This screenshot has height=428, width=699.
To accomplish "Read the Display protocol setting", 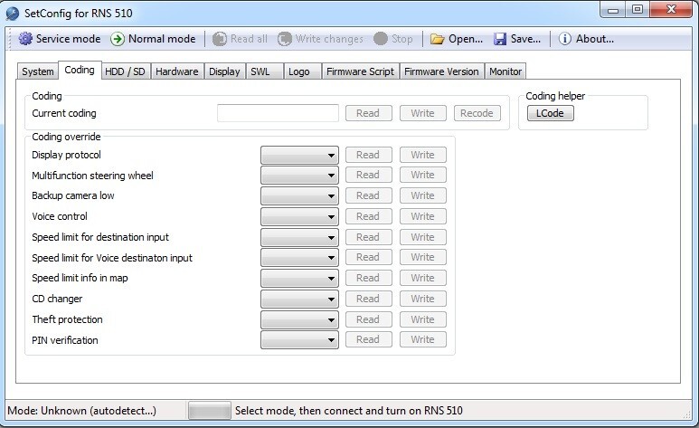I will coord(368,155).
